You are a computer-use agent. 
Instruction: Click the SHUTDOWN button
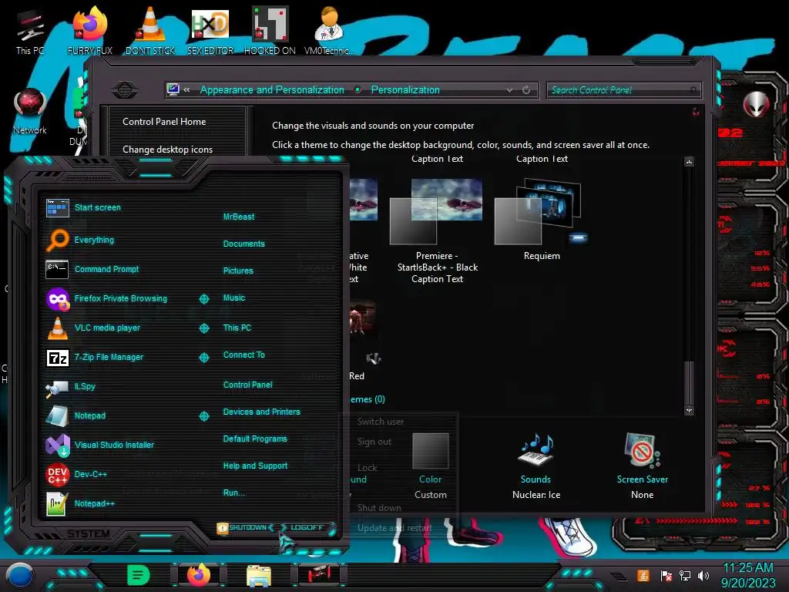[x=247, y=527]
